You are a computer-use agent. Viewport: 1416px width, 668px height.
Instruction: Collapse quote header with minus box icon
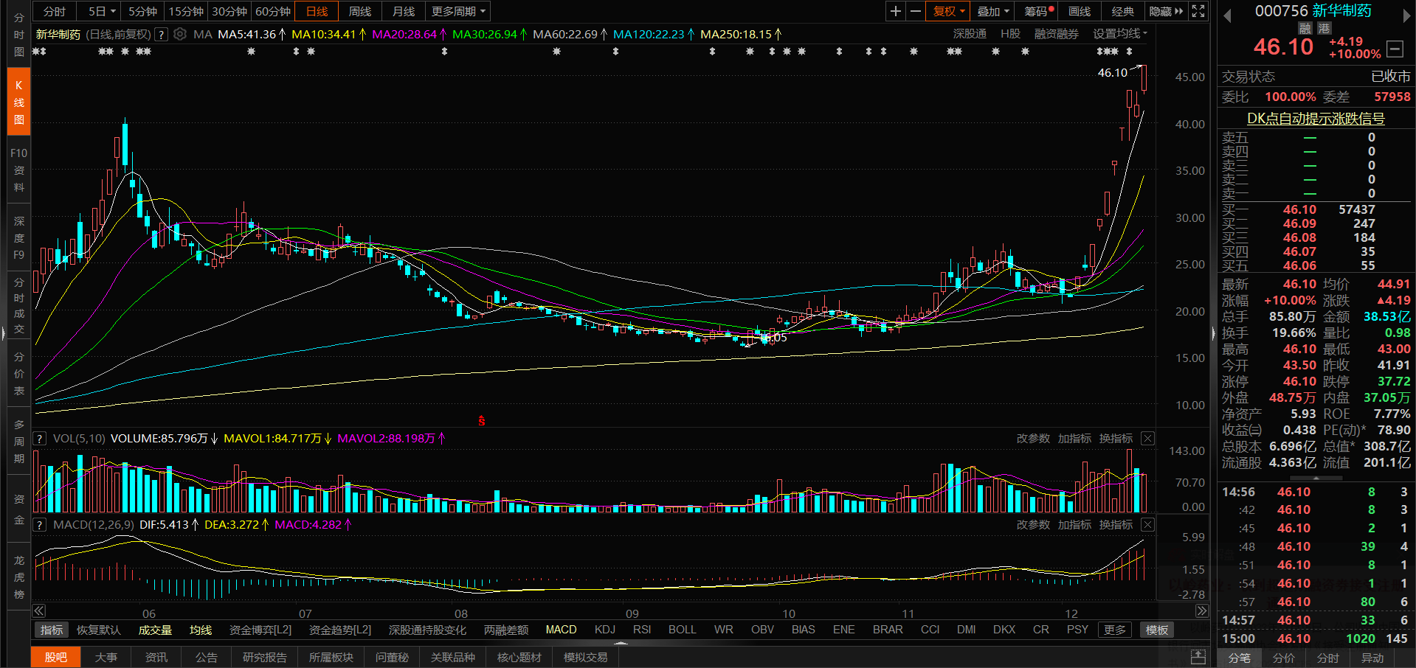pos(1395,49)
